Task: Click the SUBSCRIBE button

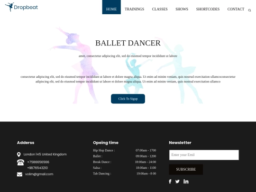Action: tap(186, 169)
